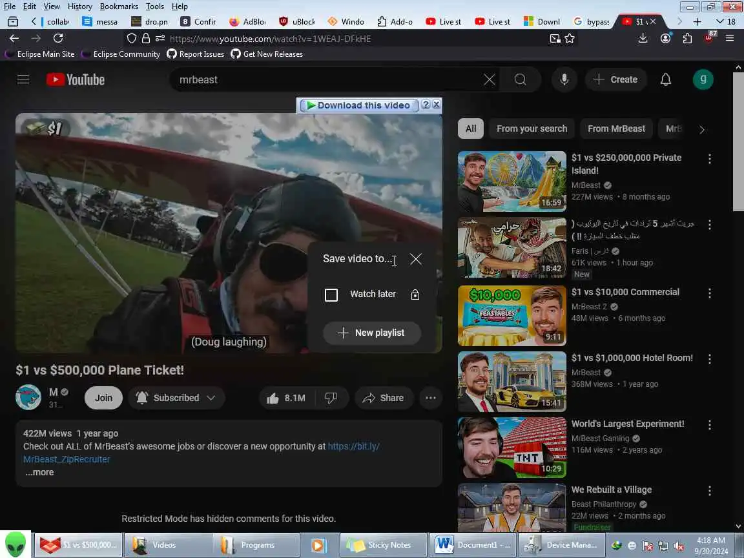Open Firefox downloads panel

coord(643,38)
